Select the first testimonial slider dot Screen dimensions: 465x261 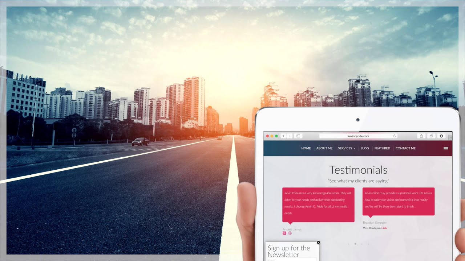pos(348,244)
